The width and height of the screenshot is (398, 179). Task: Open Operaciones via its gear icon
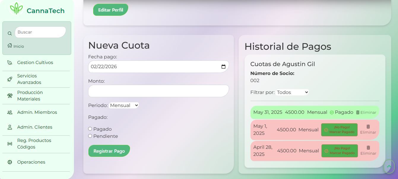click(x=9, y=162)
